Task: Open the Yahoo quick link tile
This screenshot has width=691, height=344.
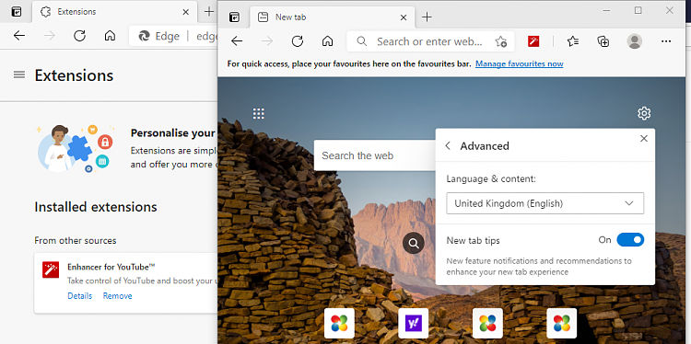Action: pyautogui.click(x=414, y=324)
